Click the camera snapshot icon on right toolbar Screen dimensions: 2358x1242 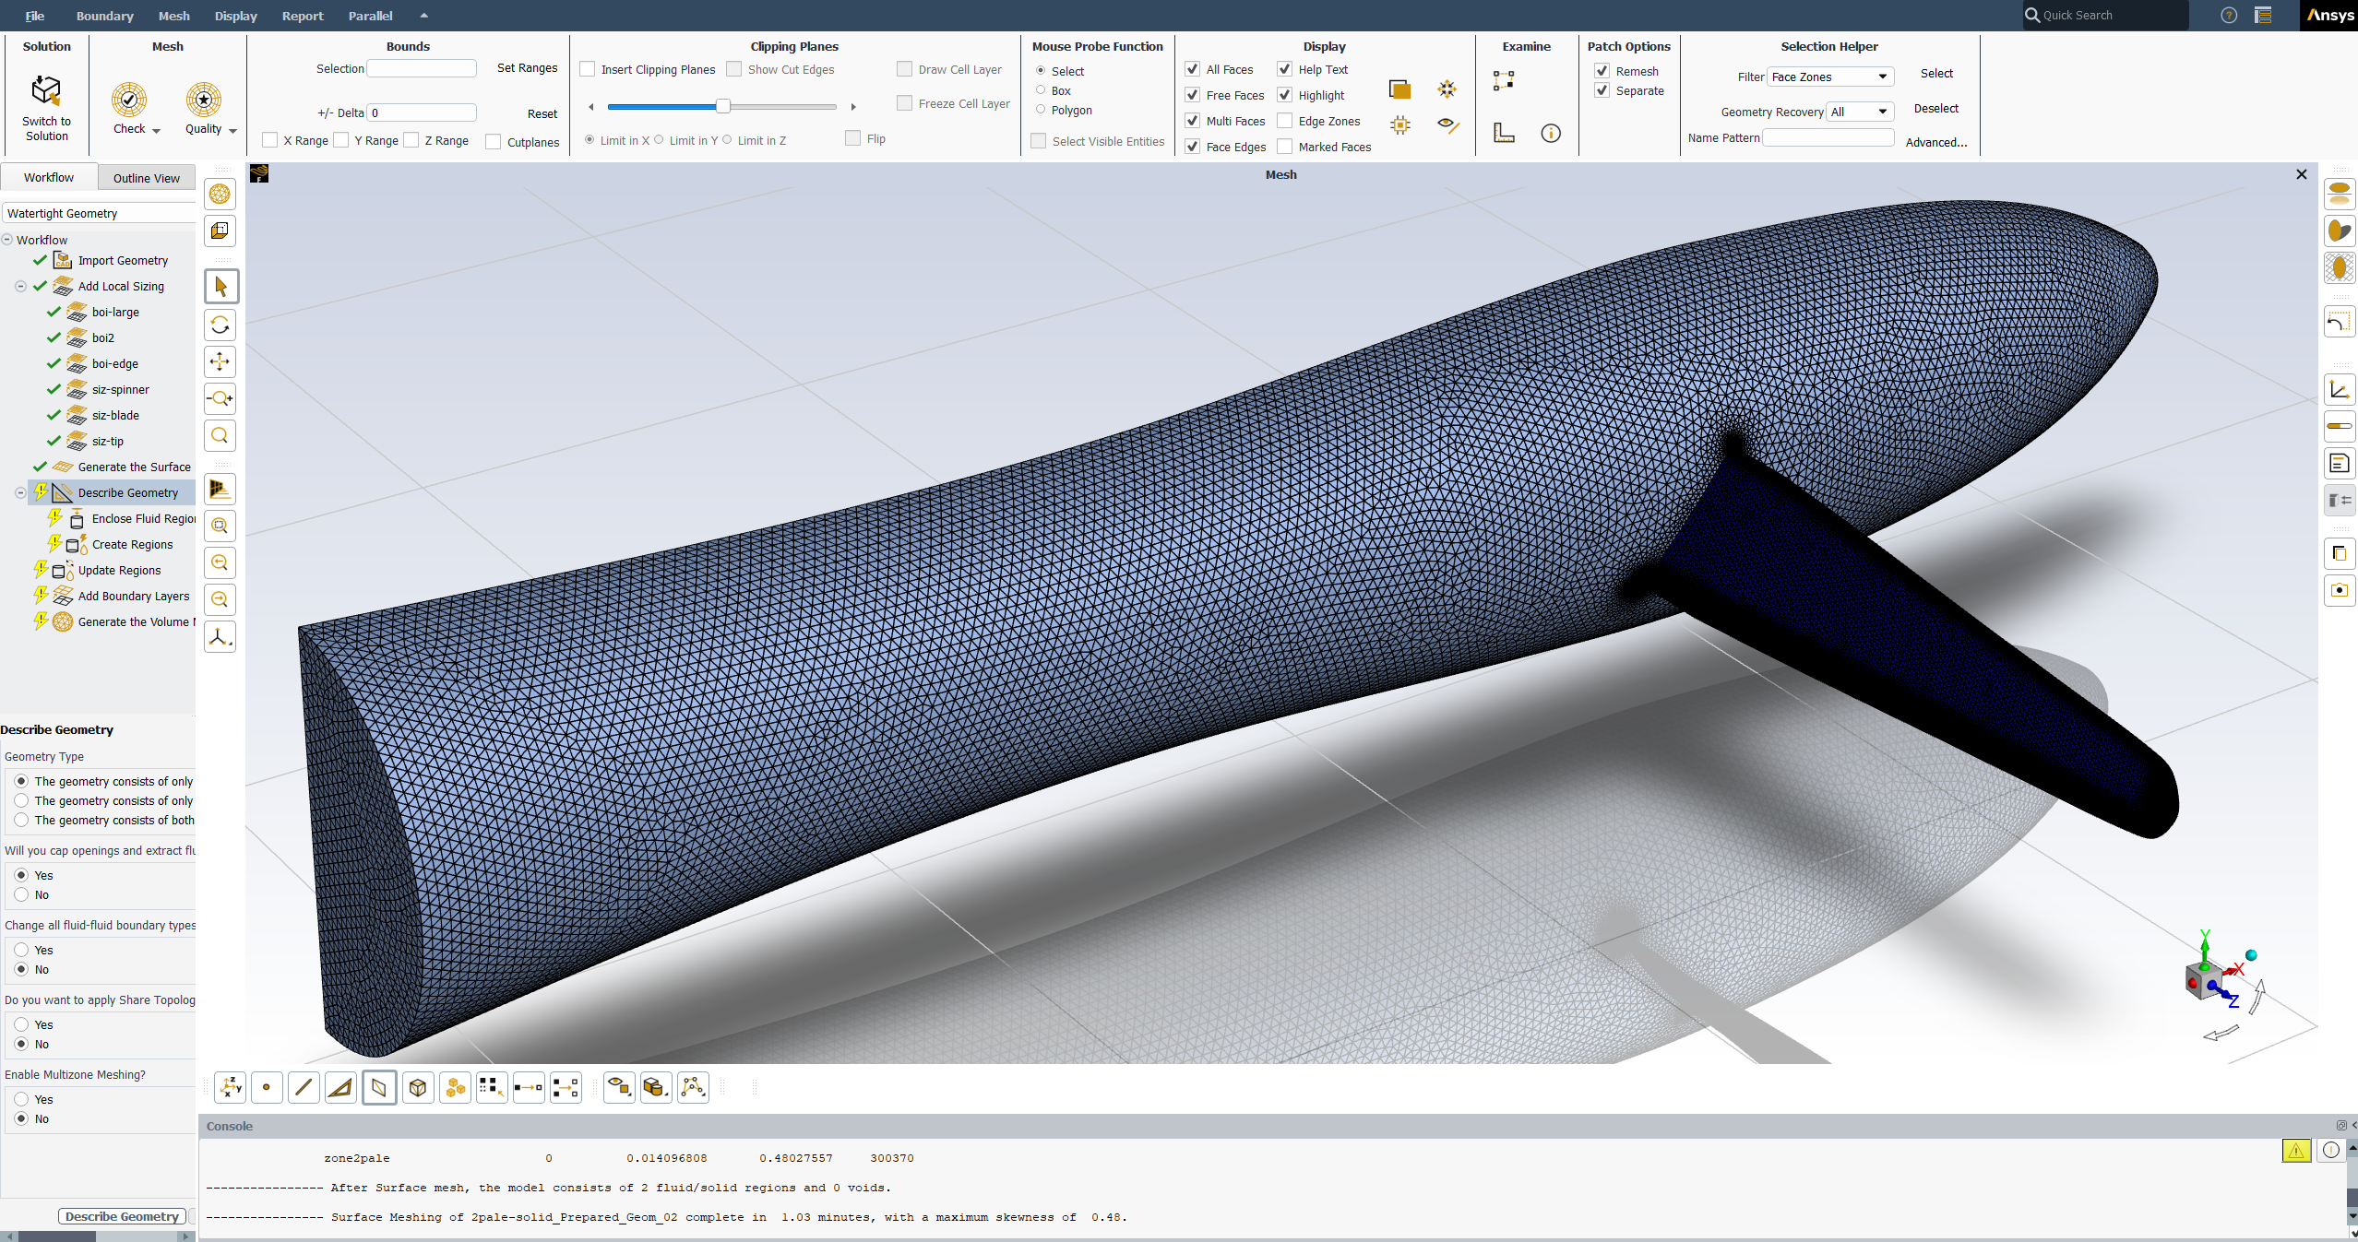point(2340,590)
